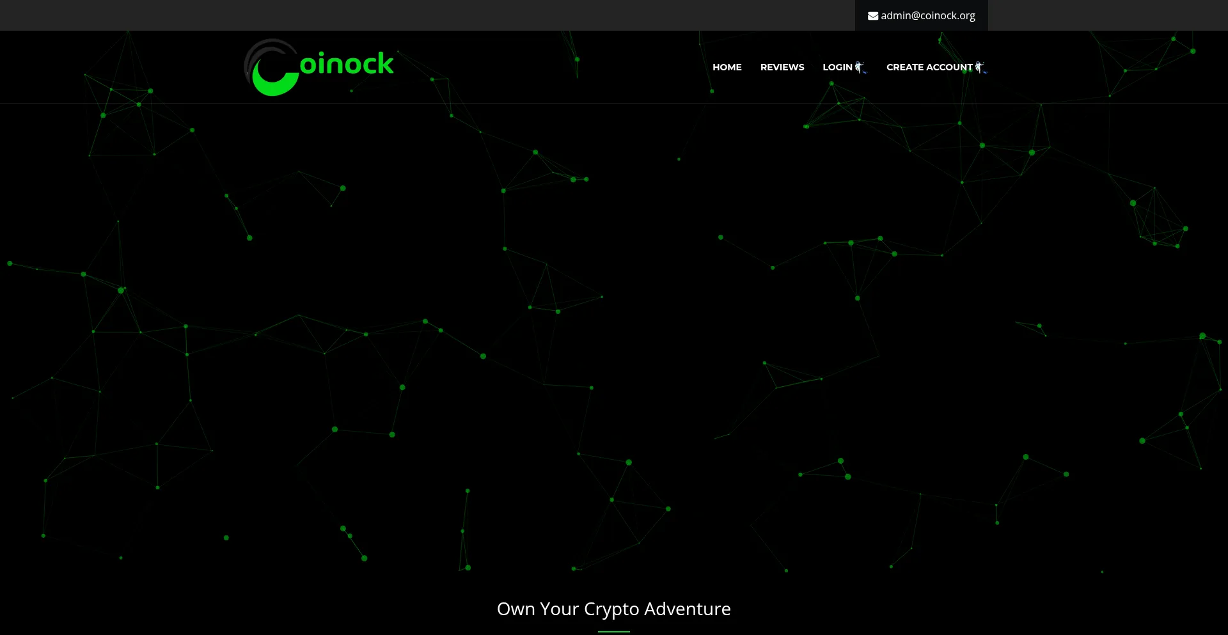
Task: Click the 'Own Your Crypto Adventure' heading
Action: click(x=614, y=609)
